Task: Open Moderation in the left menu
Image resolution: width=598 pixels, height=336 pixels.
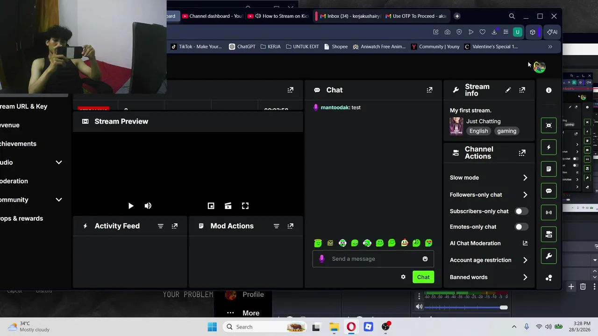Action: pyautogui.click(x=14, y=181)
